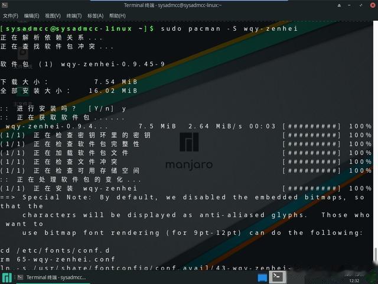Click the terminal window icon in title bar
378x284 pixels.
point(5,5)
